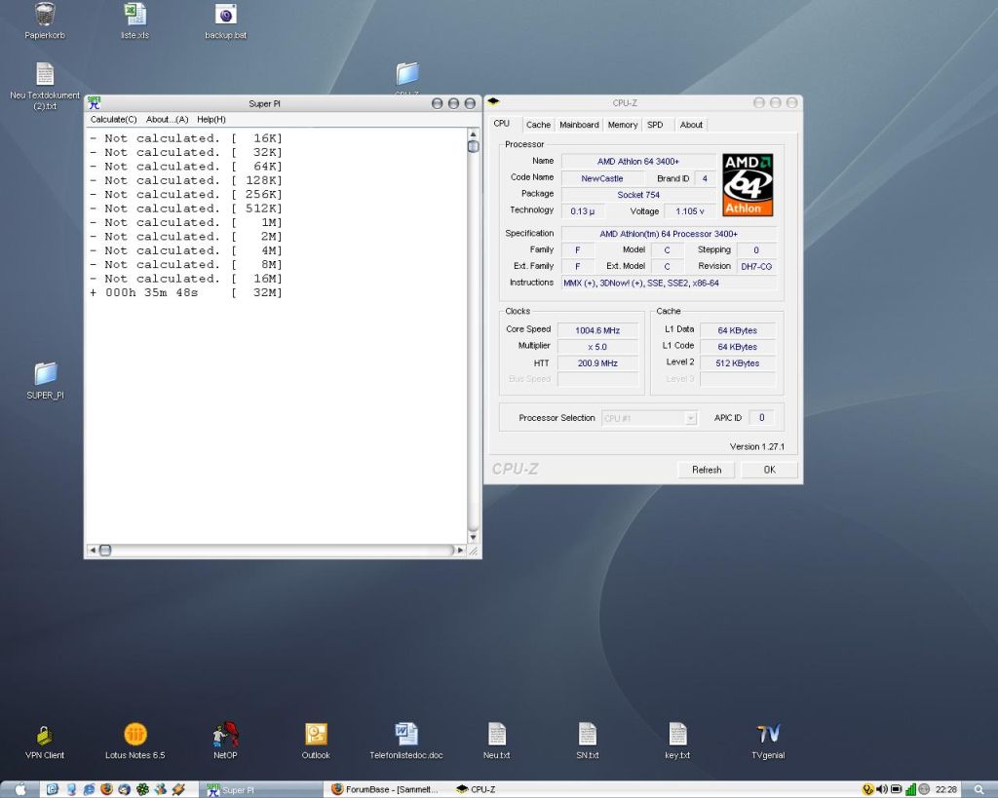
Task: Click the 16K Not calculated line
Action: [186, 138]
